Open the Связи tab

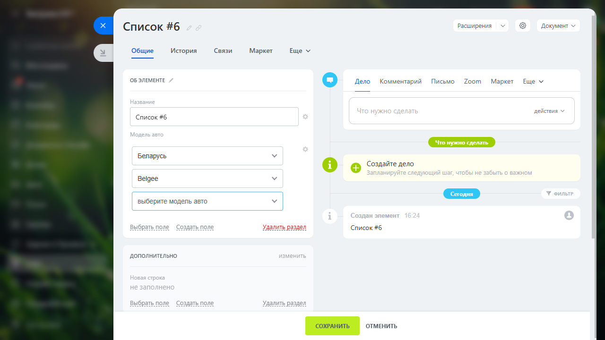click(223, 51)
